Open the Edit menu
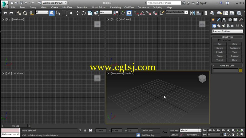This screenshot has height=138, width=246. click(x=13, y=7)
